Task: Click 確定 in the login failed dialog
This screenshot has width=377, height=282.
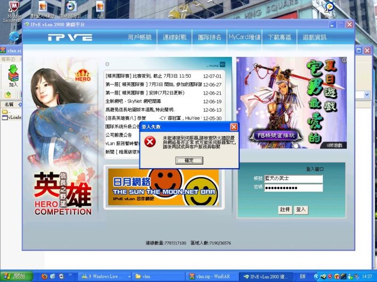Action: coord(189,160)
